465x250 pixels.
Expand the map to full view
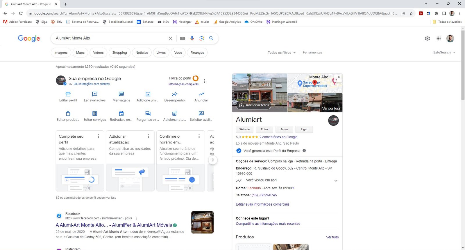pyautogui.click(x=337, y=78)
